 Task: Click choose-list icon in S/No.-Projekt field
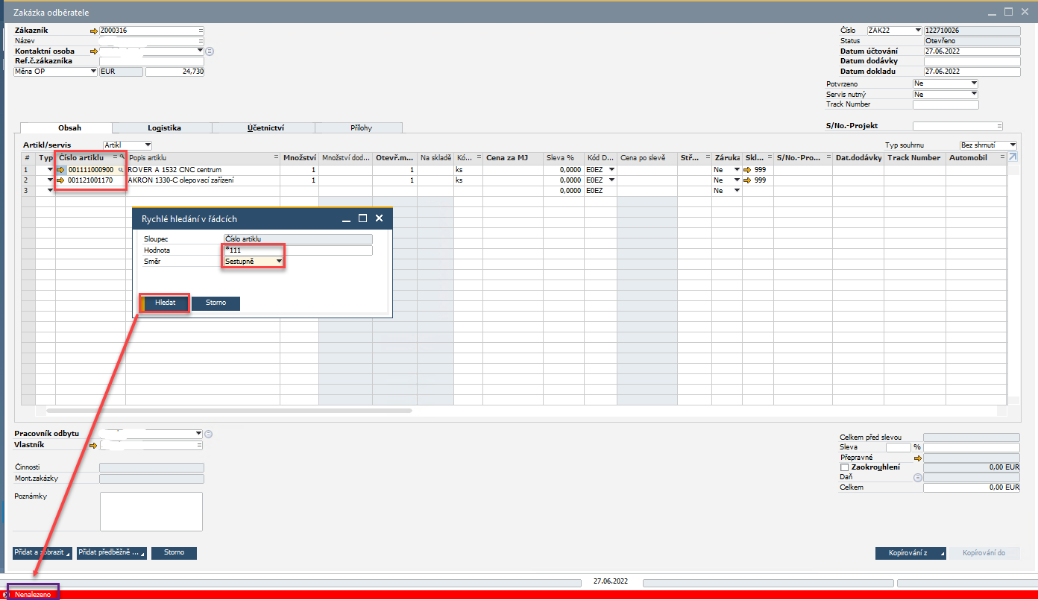coord(999,126)
